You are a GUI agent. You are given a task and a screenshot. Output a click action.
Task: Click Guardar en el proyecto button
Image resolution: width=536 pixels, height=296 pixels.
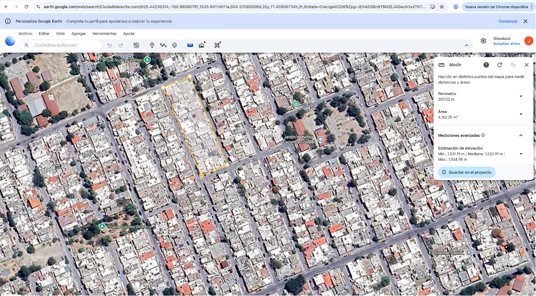466,172
